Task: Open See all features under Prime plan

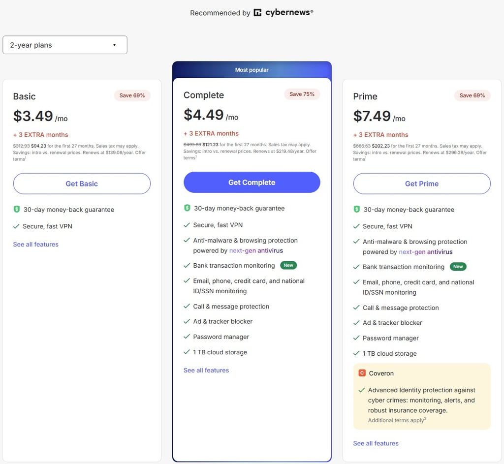Action: [376, 443]
